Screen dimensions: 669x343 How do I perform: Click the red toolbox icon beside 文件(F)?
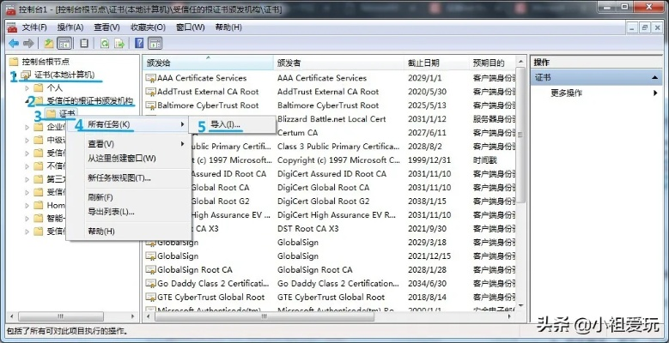coord(12,27)
